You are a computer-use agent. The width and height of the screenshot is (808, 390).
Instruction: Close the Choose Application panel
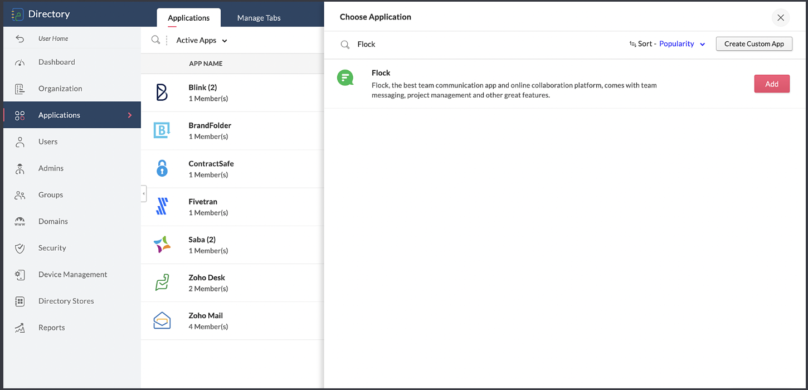tap(780, 18)
